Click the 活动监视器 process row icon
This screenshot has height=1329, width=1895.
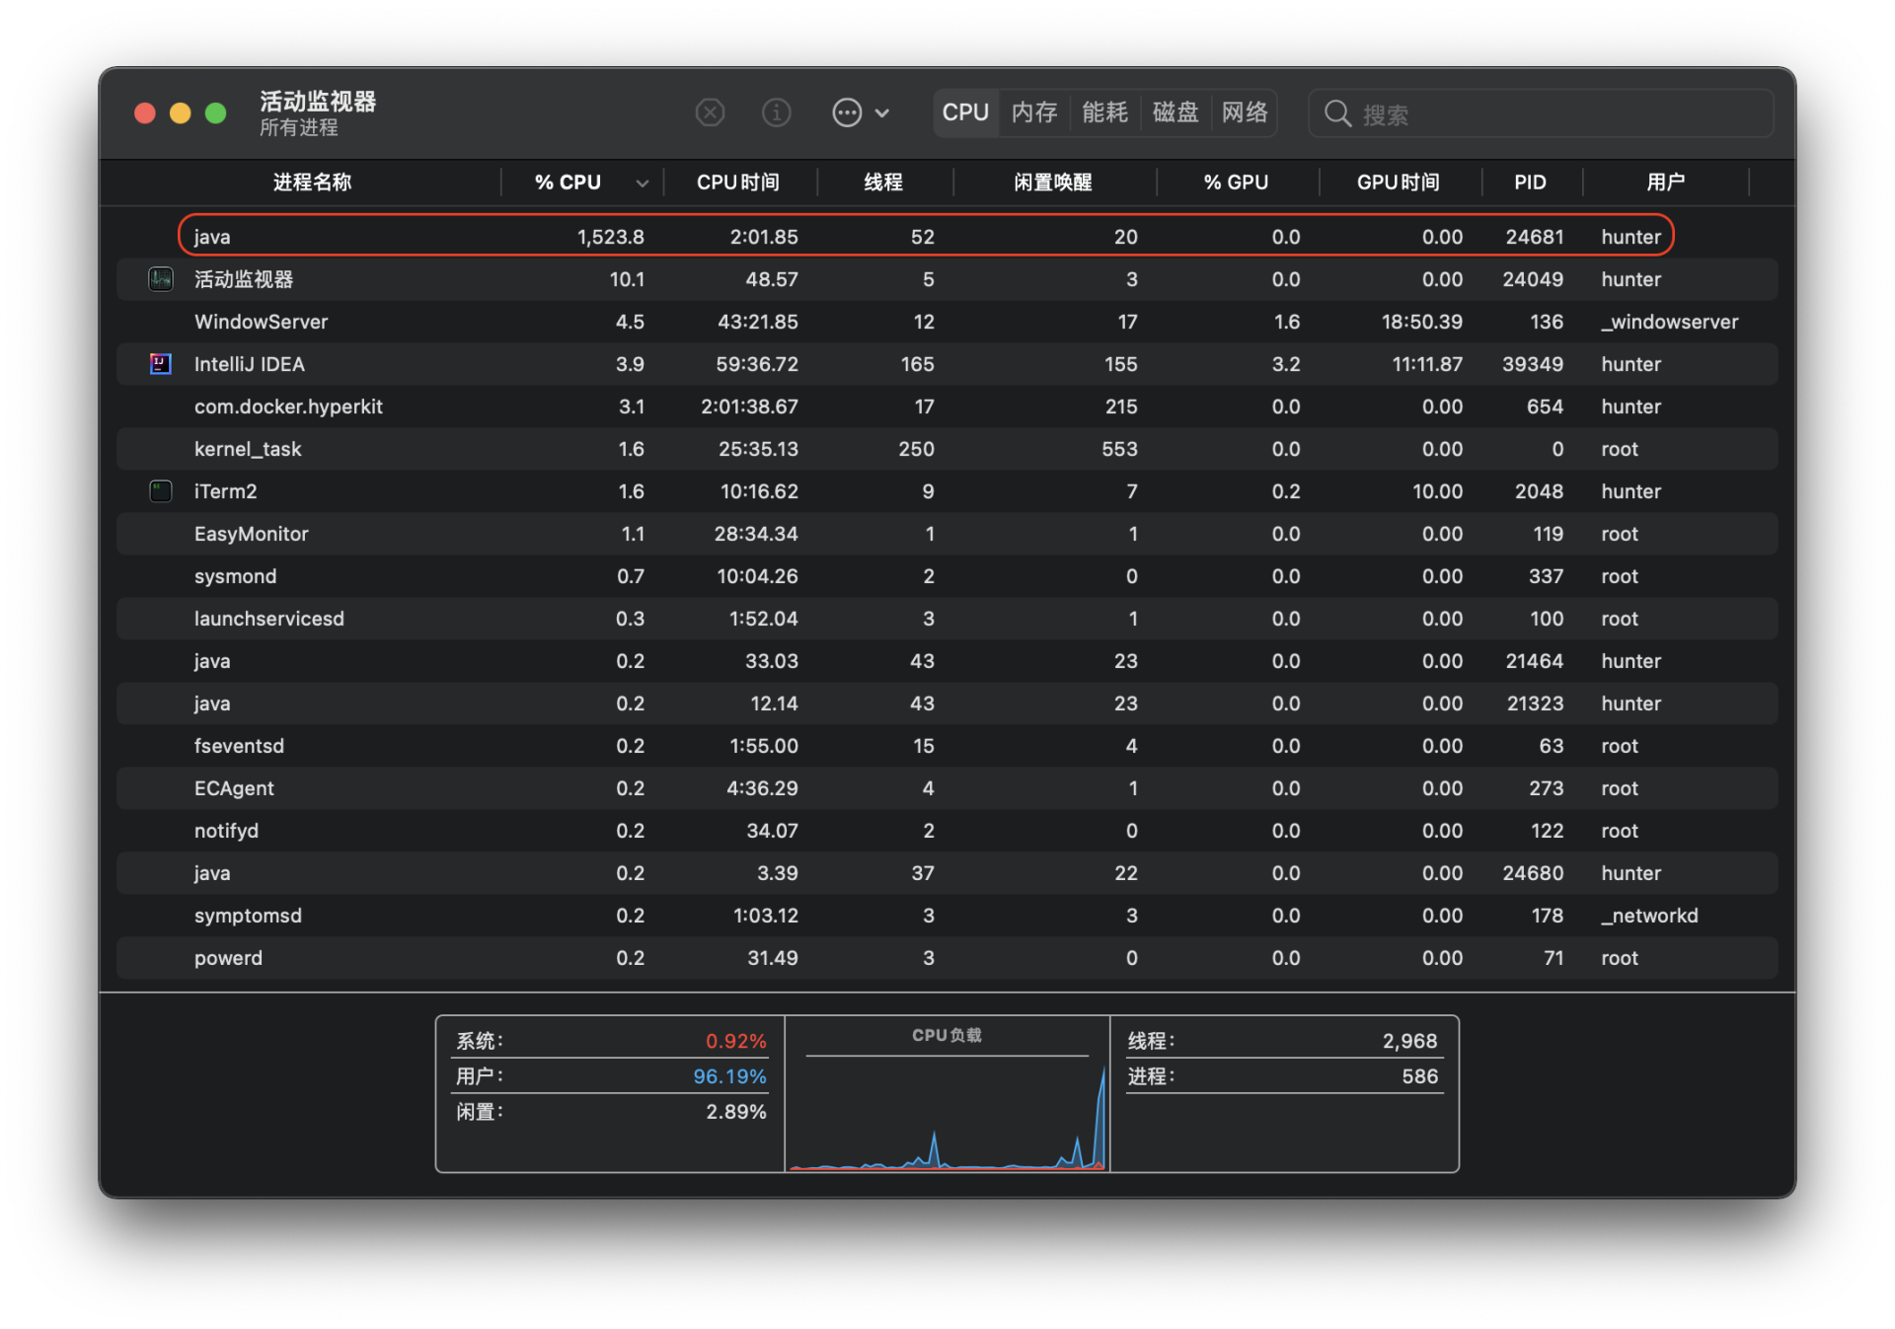(x=160, y=279)
